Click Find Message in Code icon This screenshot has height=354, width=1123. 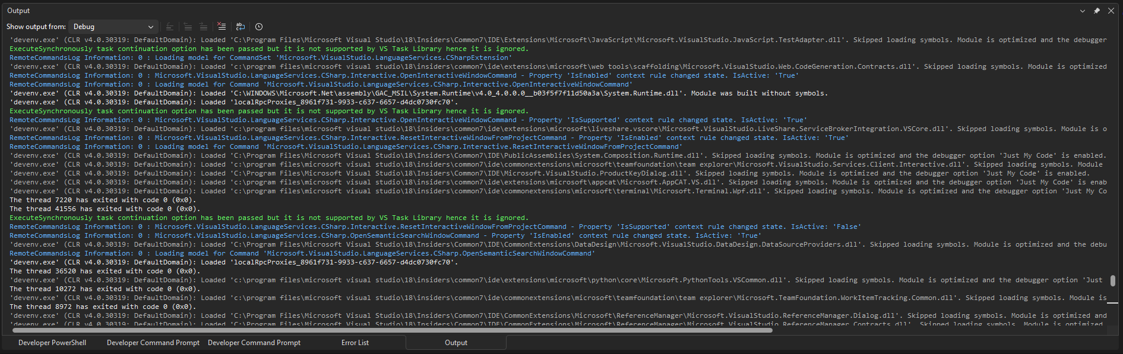click(170, 27)
